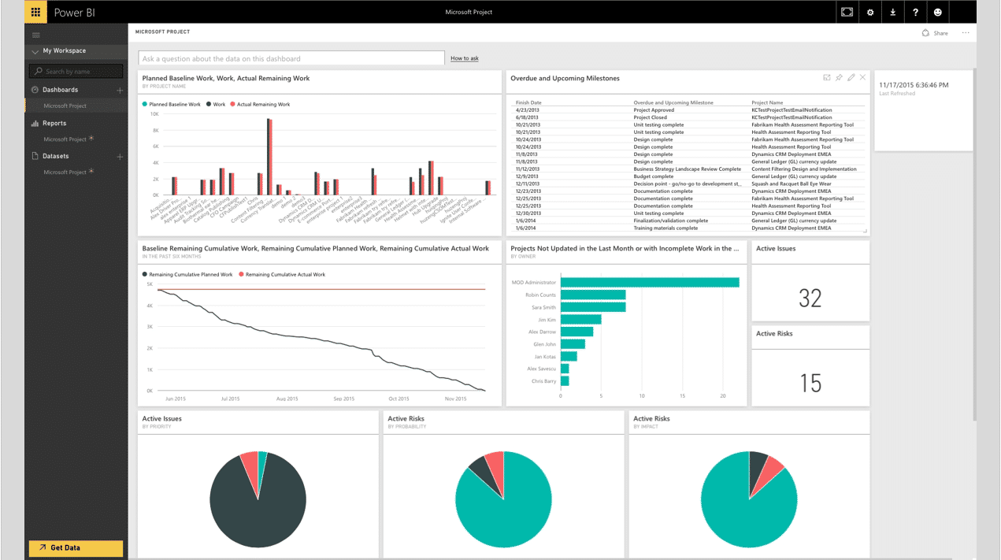Open the Power BI app launcher grid
The height and width of the screenshot is (560, 1001).
36,13
